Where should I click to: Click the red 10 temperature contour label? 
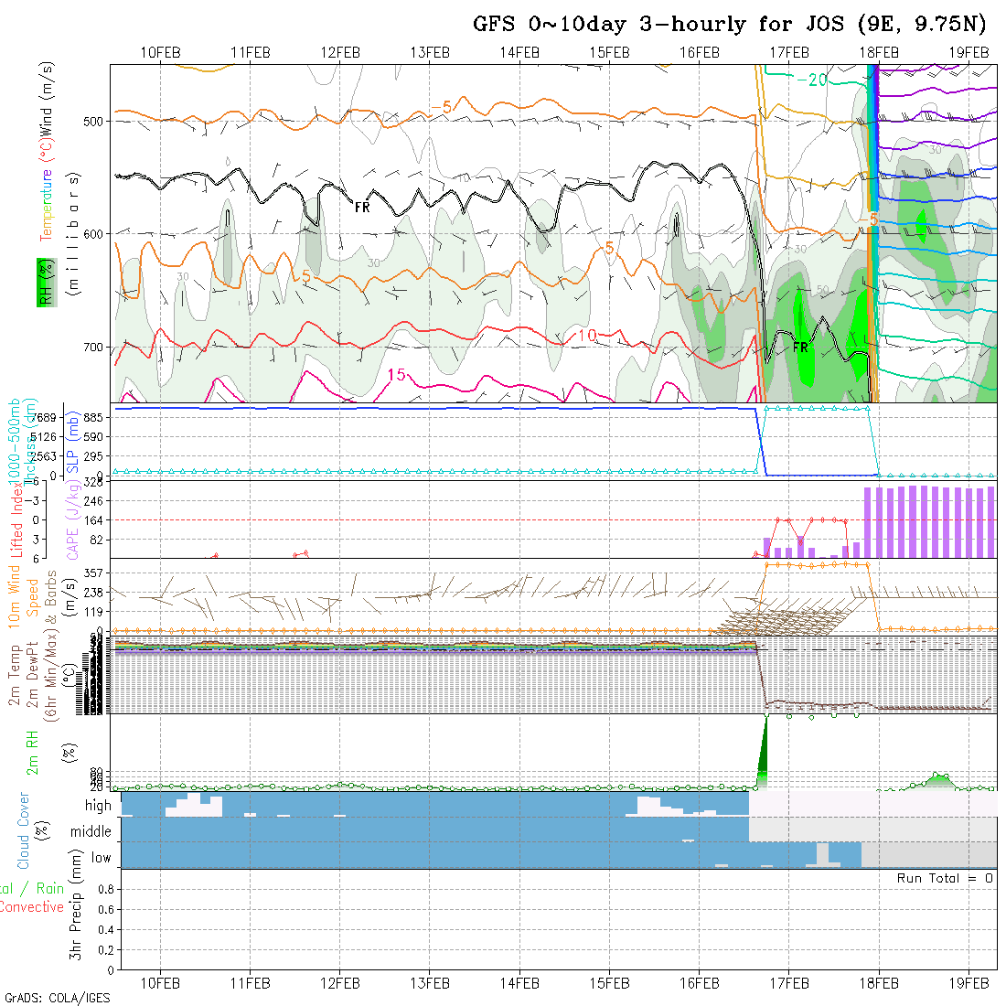[x=587, y=336]
